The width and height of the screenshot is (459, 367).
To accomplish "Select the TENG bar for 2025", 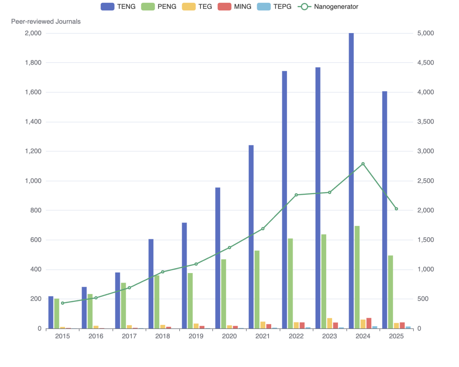I will (385, 210).
